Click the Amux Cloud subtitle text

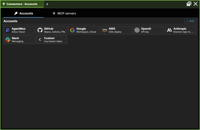(x=18, y=32)
